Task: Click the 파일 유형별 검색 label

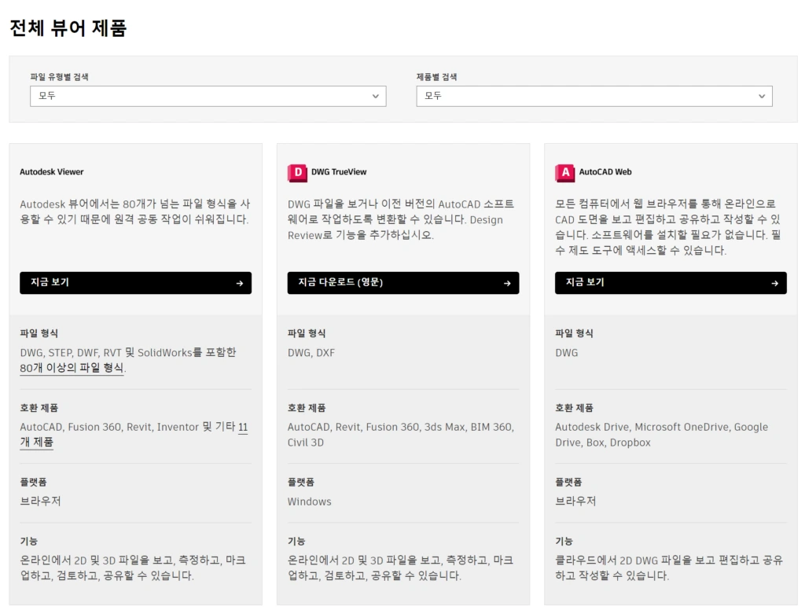Action: [59, 77]
